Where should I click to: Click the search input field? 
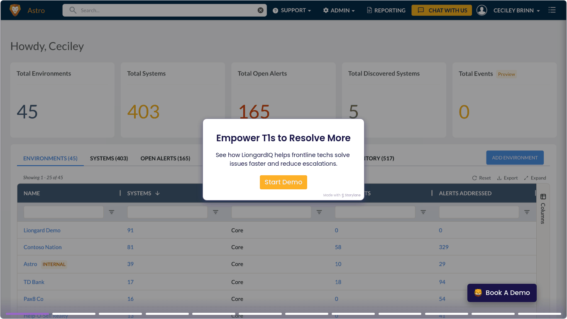click(166, 10)
